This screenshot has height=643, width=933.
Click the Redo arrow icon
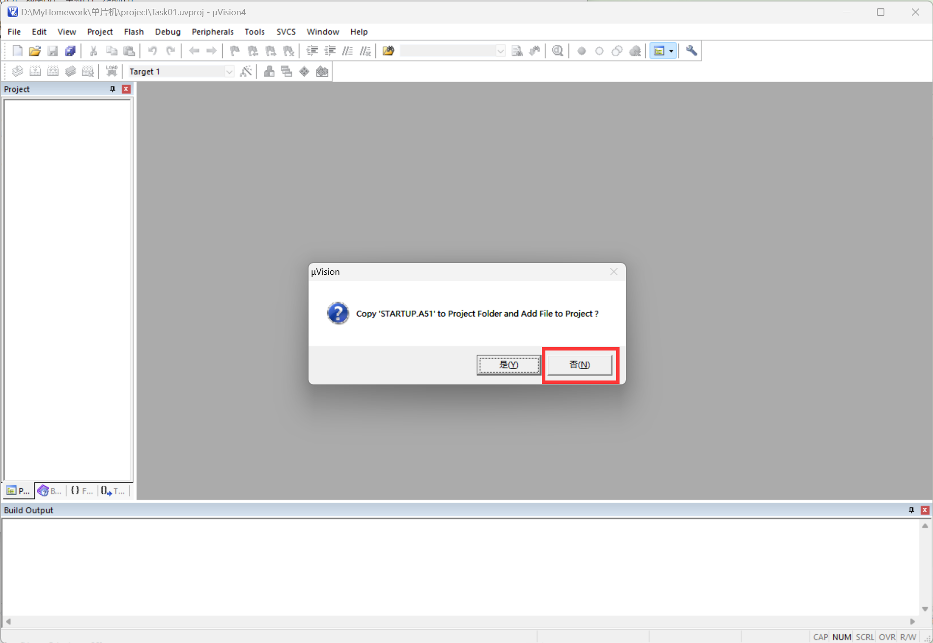tap(170, 51)
